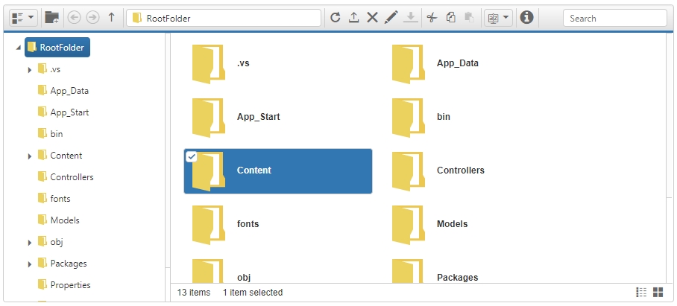This screenshot has height=306, width=677.
Task: Uncheck the Content folder checkbox
Action: point(191,156)
